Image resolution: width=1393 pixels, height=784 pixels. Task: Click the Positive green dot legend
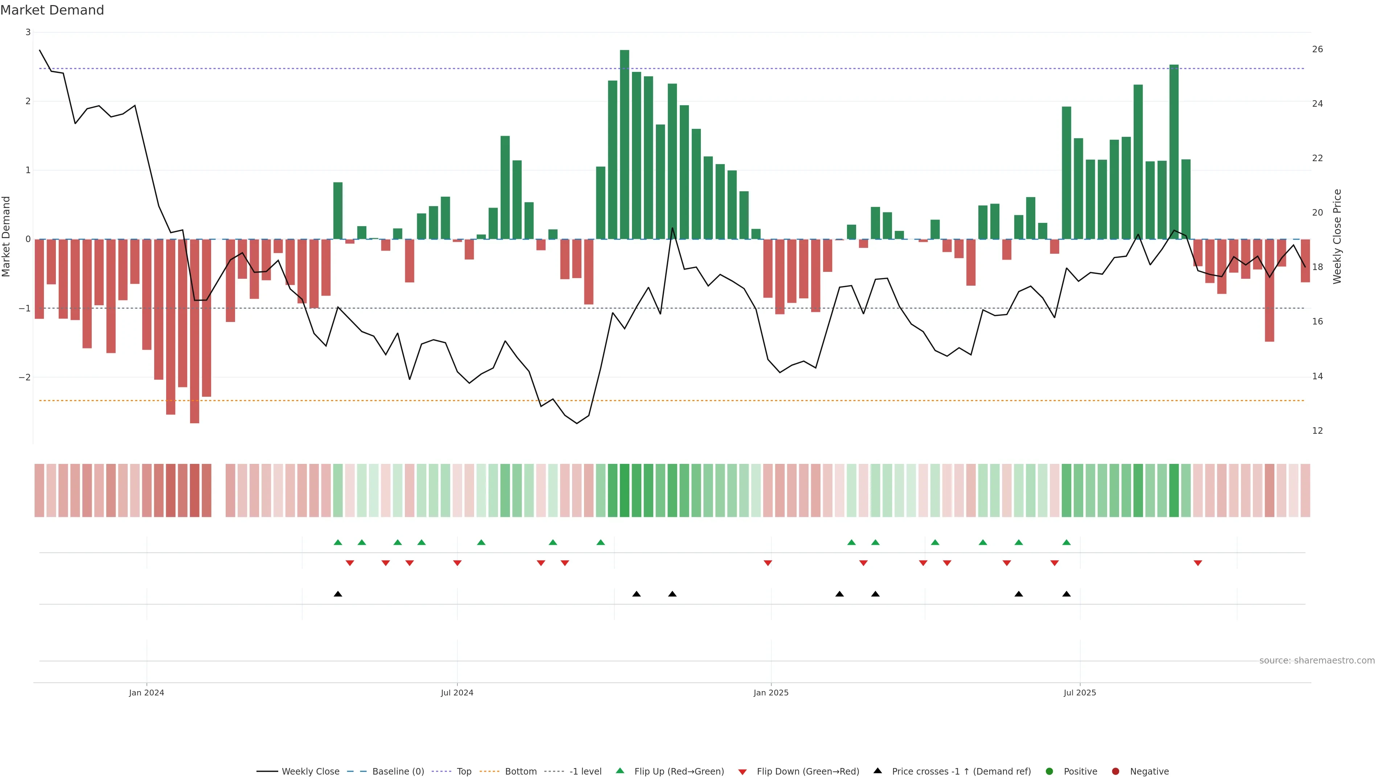click(1049, 772)
